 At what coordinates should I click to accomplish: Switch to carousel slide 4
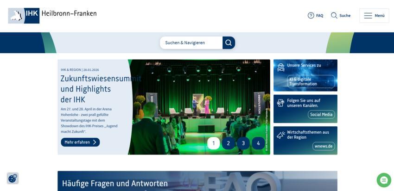(x=258, y=143)
